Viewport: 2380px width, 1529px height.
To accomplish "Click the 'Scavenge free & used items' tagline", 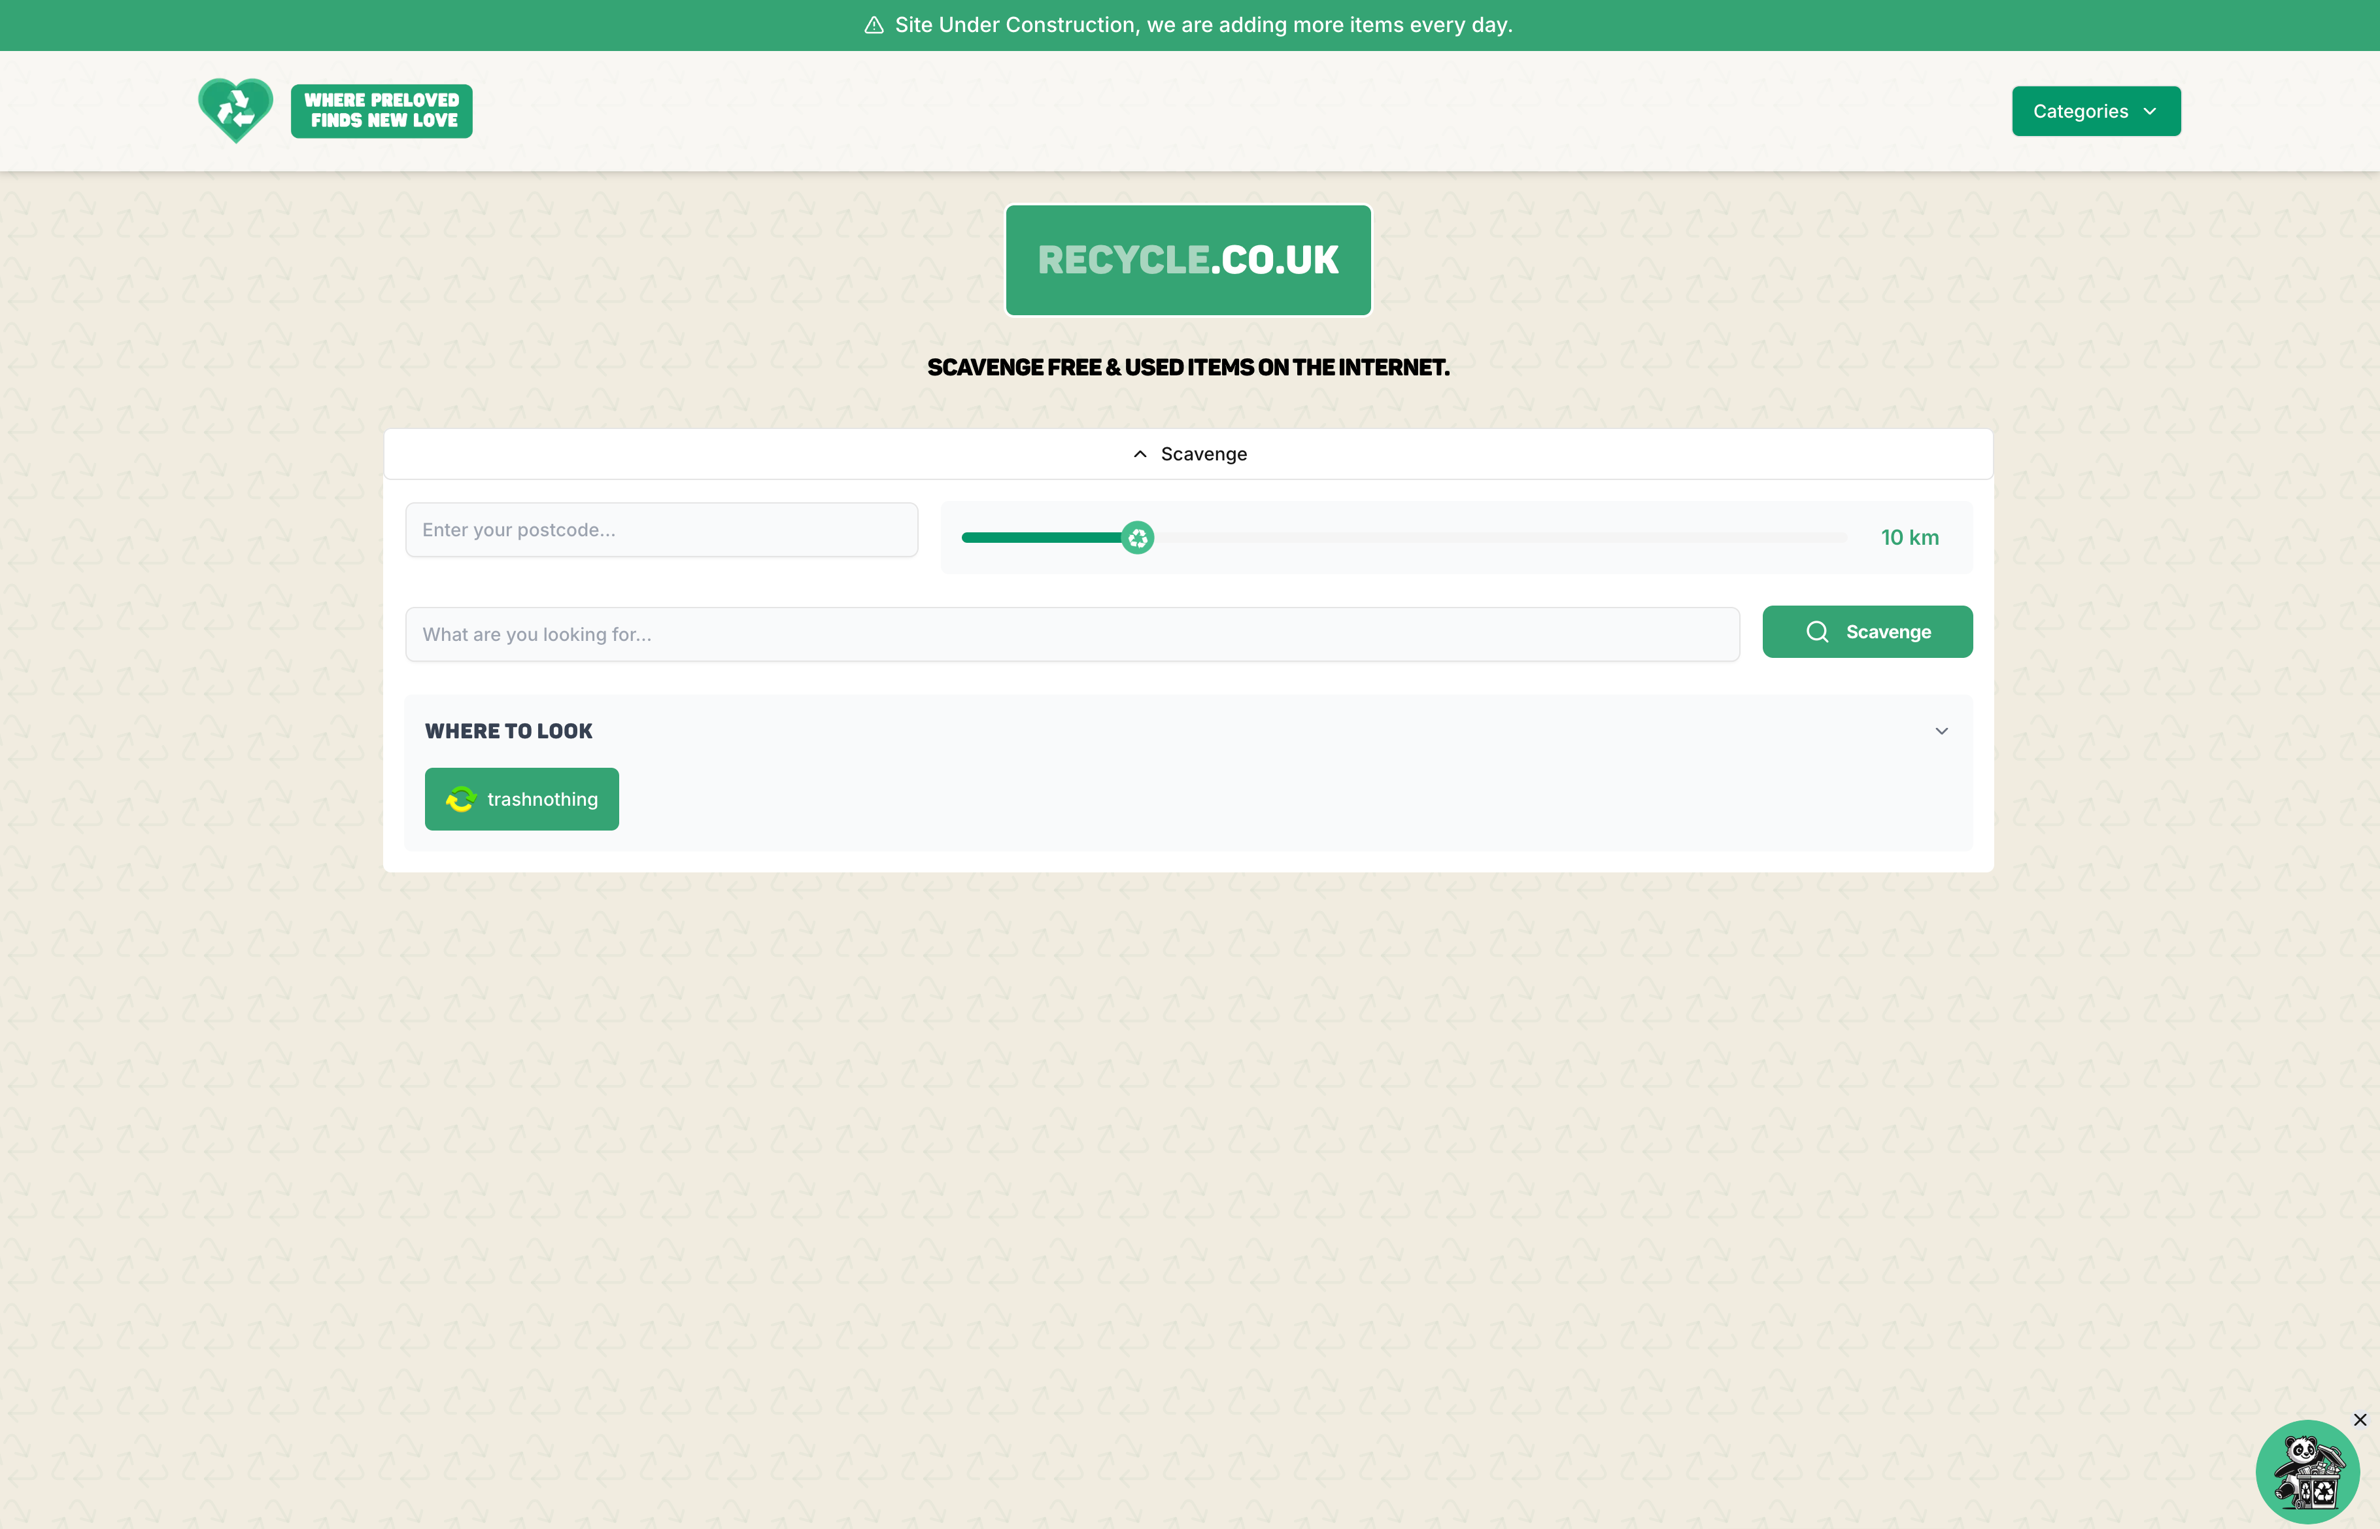I will 1188,368.
